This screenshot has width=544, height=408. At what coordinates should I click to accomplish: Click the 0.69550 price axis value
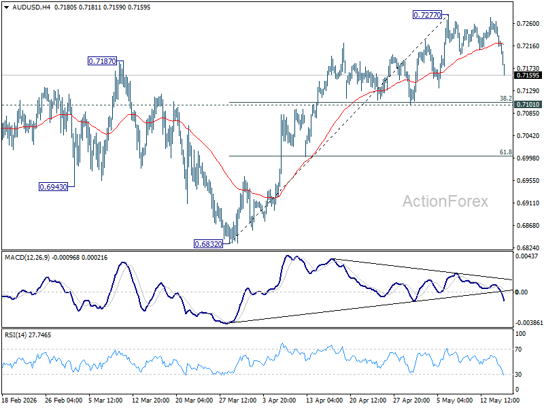coord(528,181)
